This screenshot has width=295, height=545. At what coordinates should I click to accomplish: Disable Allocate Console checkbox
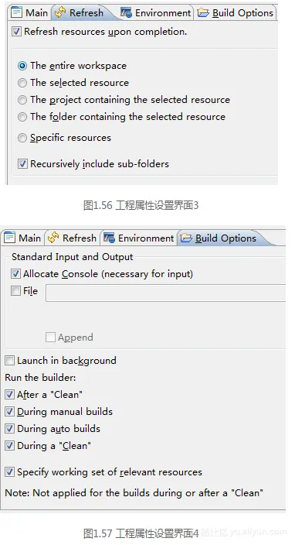pos(15,274)
